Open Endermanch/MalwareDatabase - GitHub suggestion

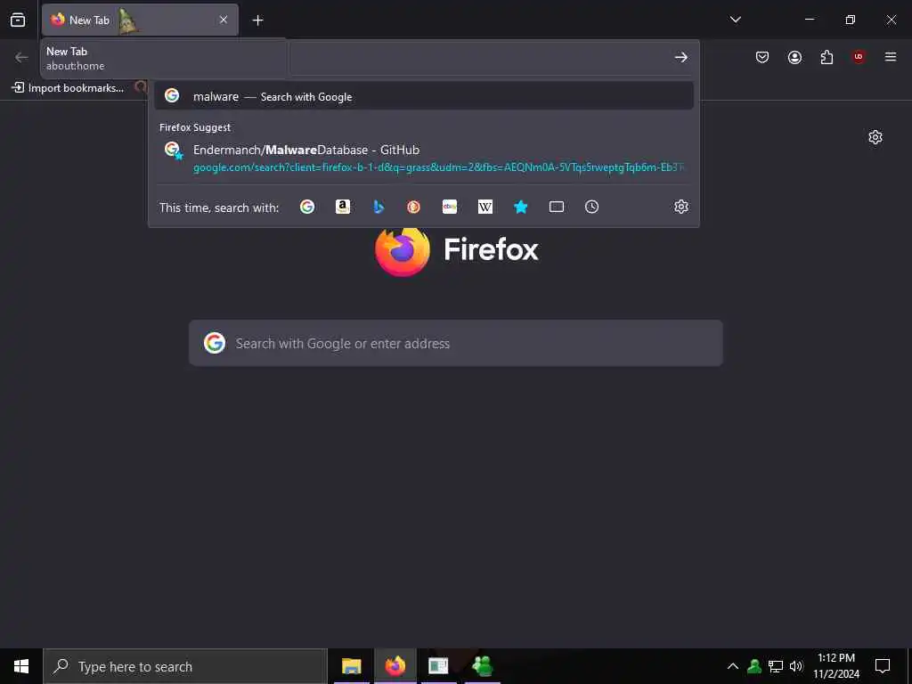(x=423, y=159)
